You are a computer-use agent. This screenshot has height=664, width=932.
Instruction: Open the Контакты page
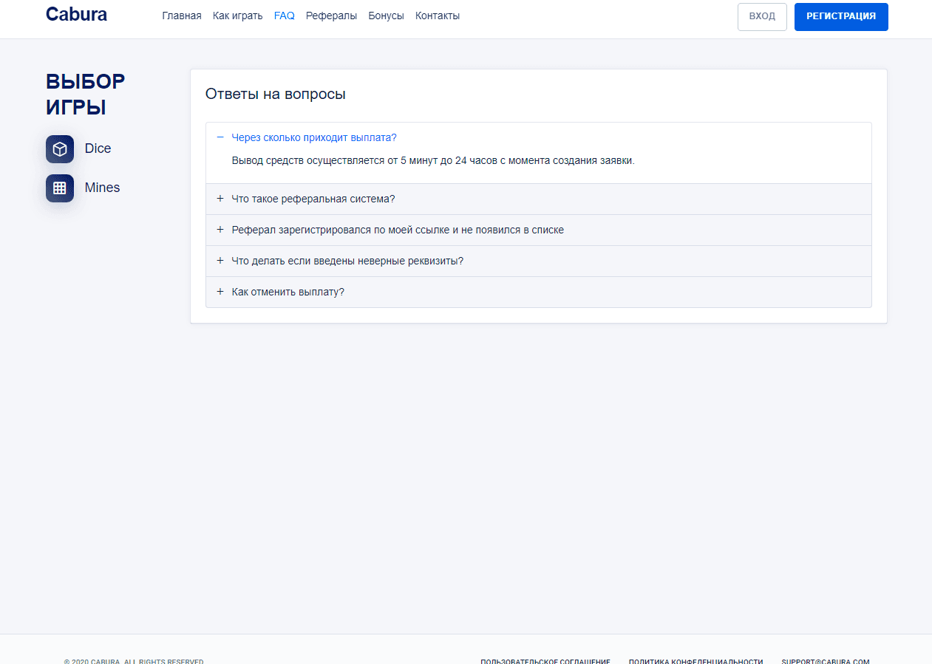coord(438,16)
